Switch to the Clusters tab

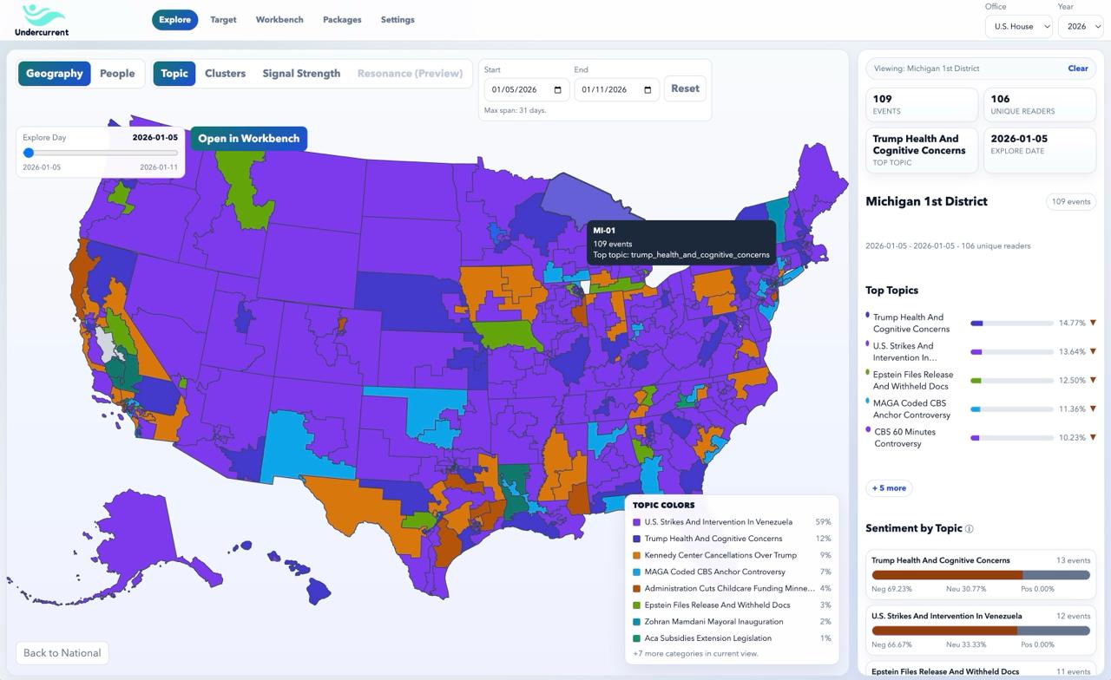[225, 74]
